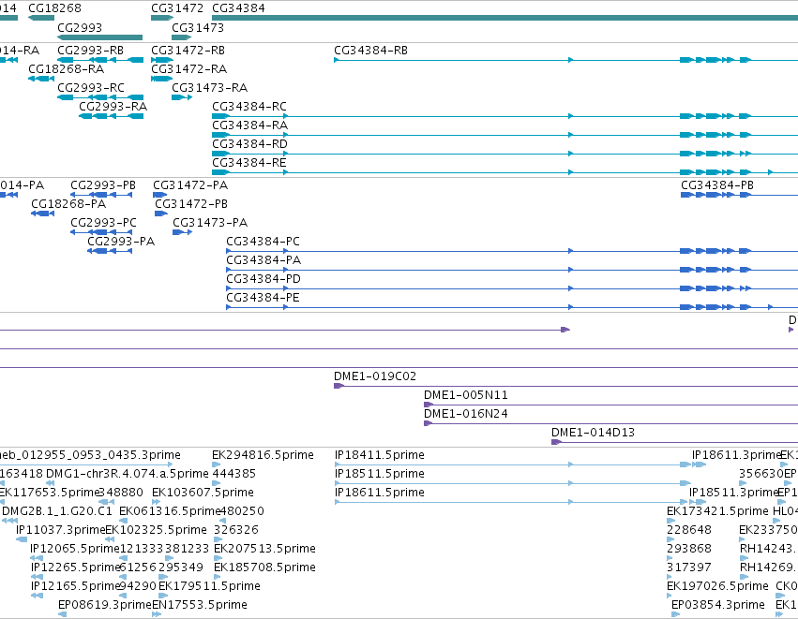Click transcript CG34384-RE

click(x=249, y=163)
